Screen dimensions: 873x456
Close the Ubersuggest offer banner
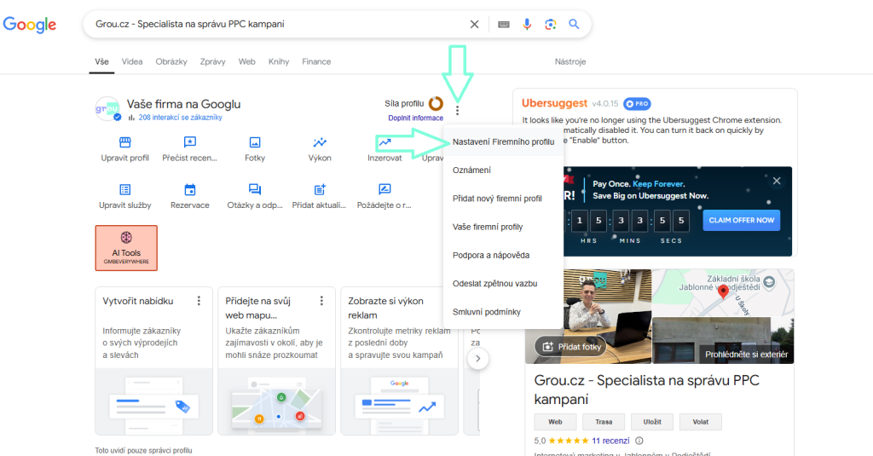777,181
